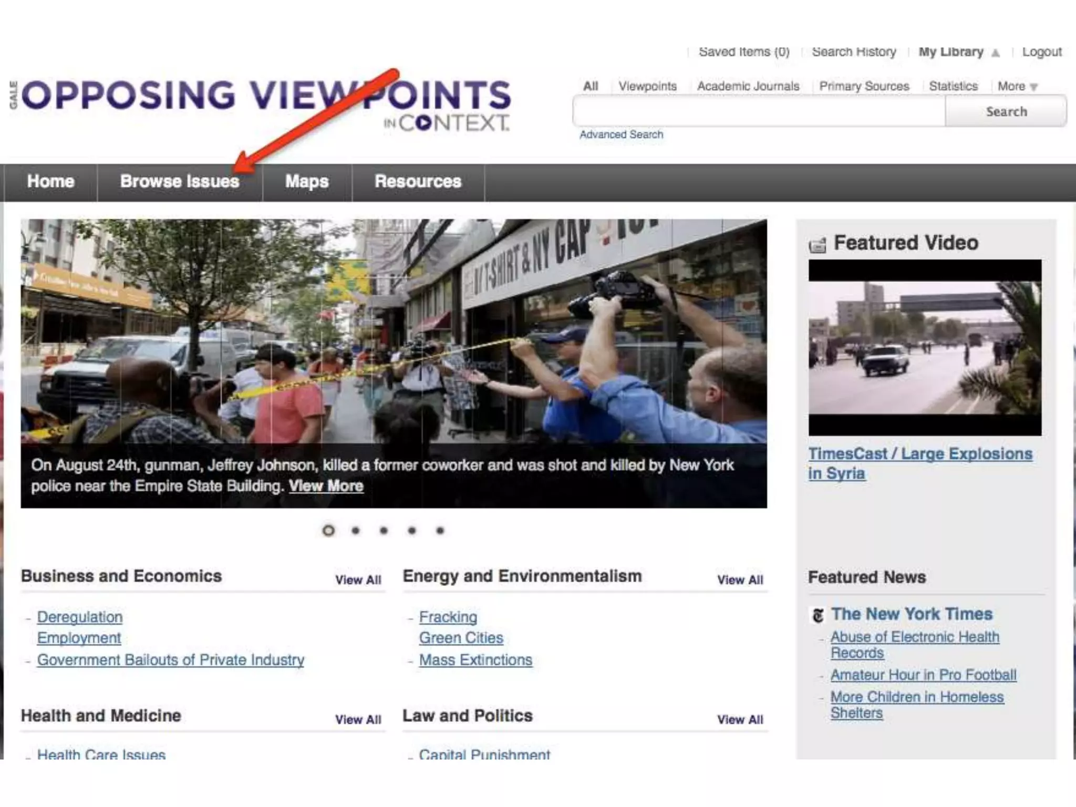
Task: Jump to the fifth carousel slide dot
Action: [x=440, y=531]
